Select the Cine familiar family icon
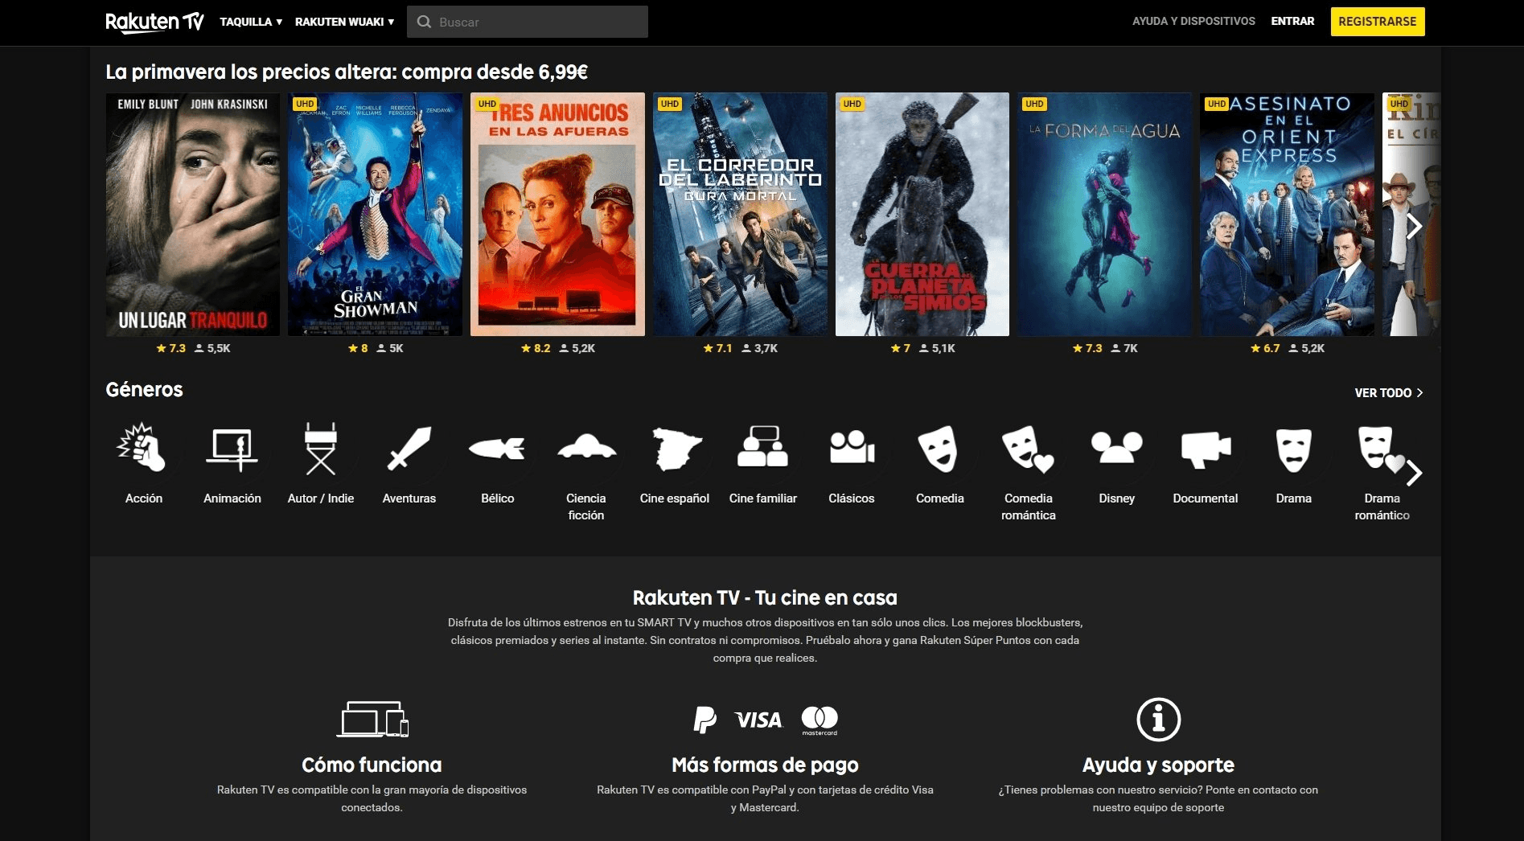 [x=763, y=446]
